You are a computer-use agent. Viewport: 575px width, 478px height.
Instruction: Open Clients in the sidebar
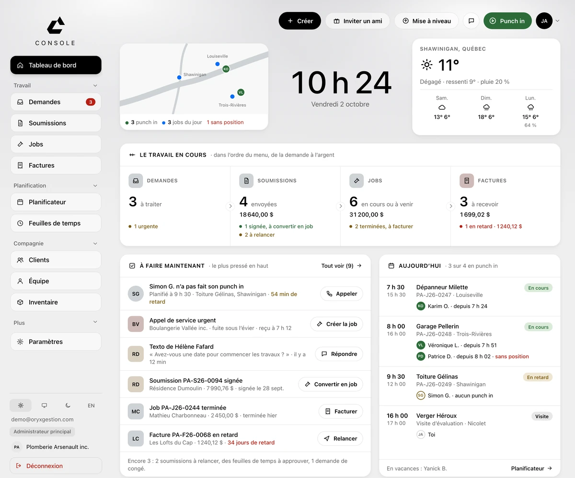pos(56,260)
